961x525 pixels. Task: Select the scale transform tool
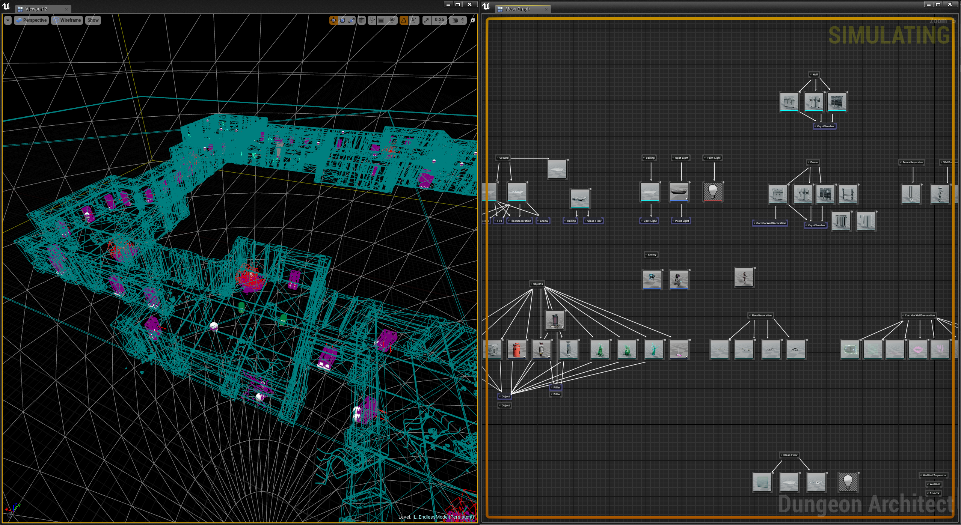pos(351,20)
